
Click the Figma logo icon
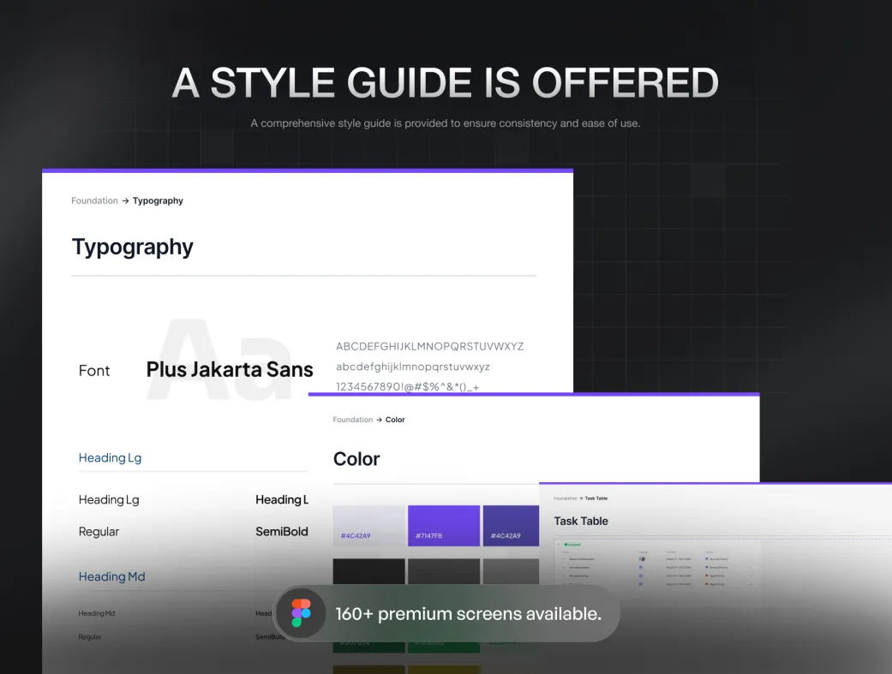coord(301,613)
